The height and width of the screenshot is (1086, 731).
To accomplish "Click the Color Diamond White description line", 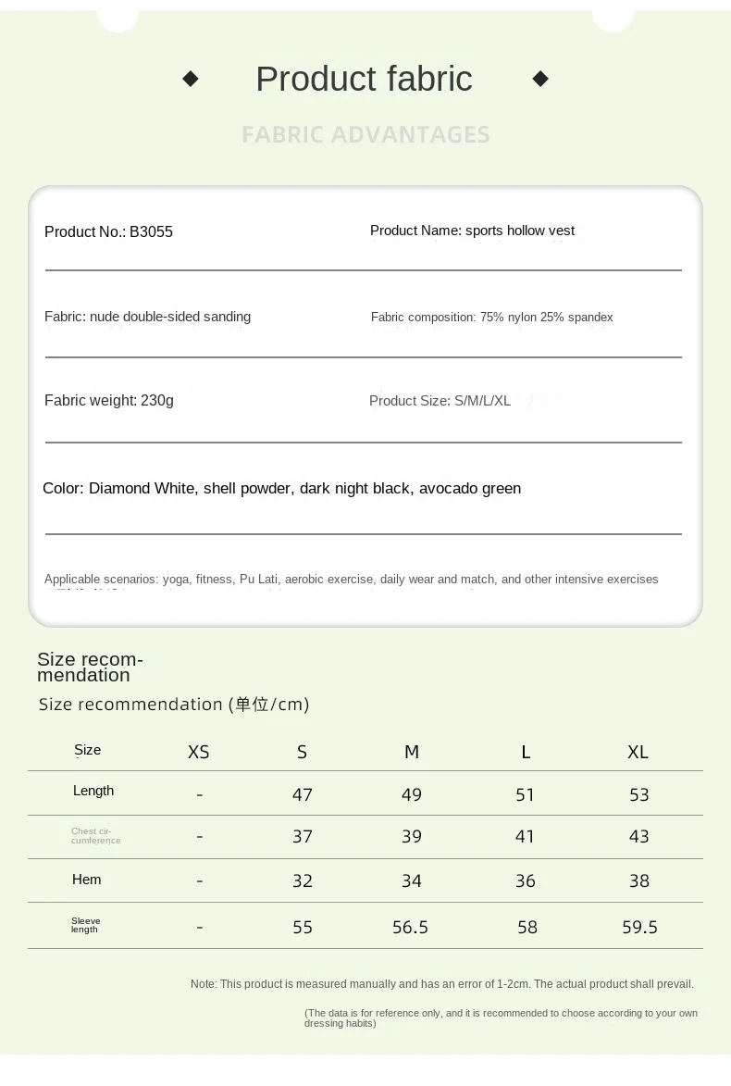I will tap(281, 488).
